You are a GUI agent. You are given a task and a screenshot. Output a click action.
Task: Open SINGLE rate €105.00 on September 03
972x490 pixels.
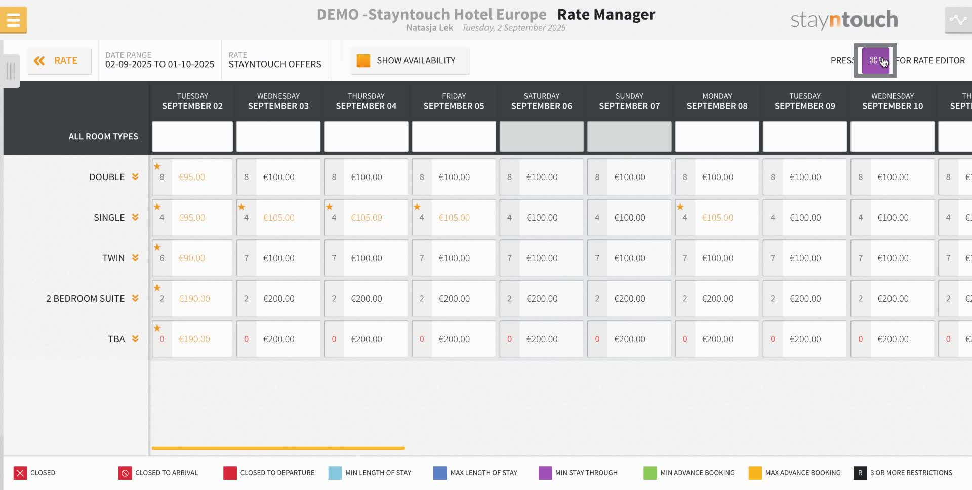(278, 218)
